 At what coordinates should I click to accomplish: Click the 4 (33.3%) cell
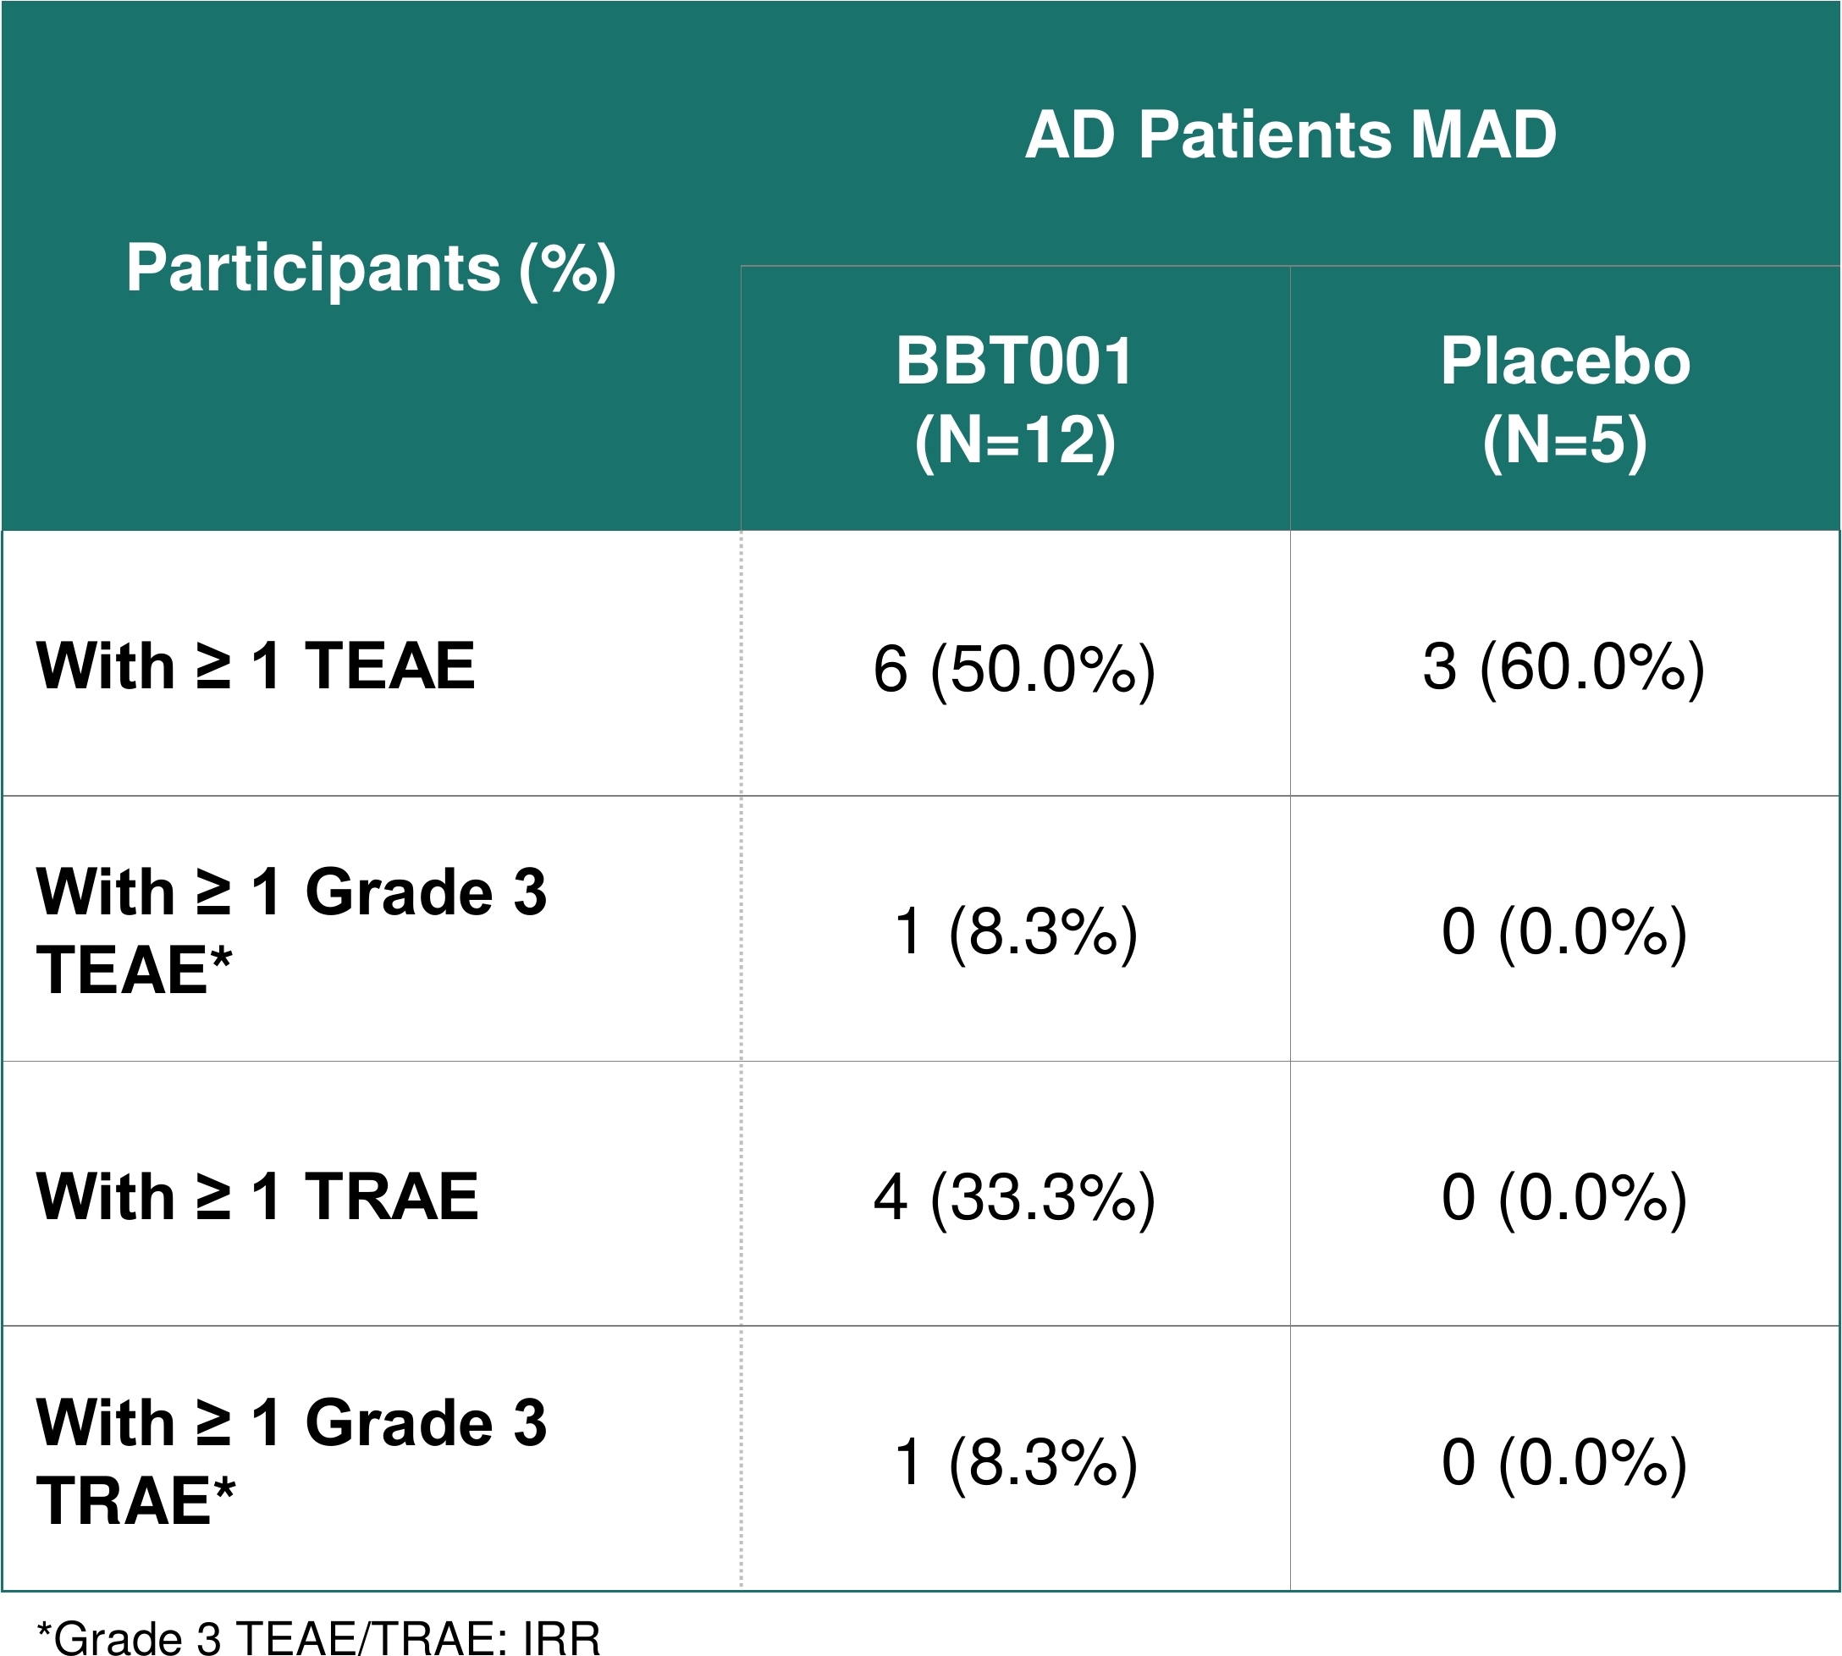[1015, 1197]
